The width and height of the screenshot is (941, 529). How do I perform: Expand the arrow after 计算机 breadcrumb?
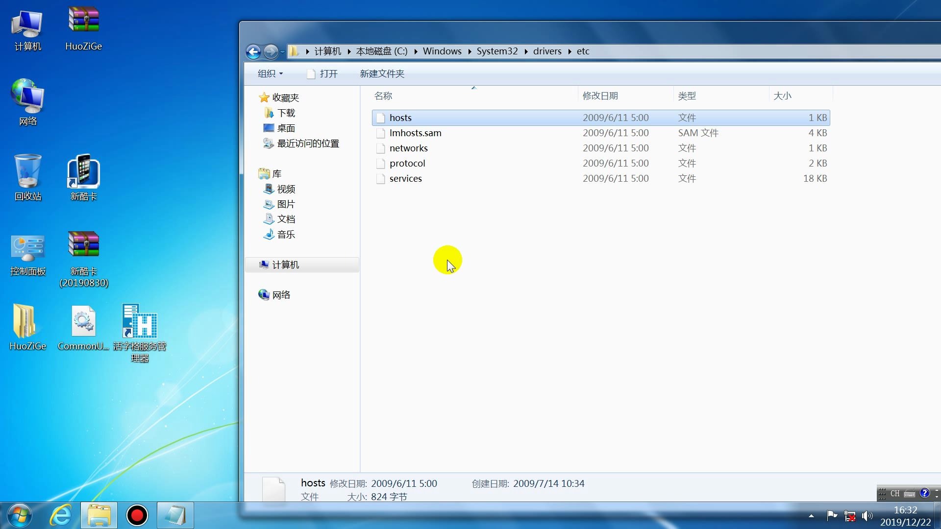coord(349,51)
